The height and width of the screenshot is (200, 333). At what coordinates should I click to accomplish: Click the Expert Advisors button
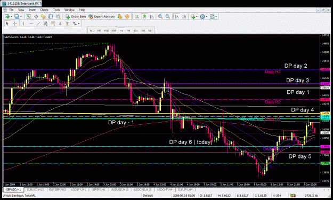(102, 17)
